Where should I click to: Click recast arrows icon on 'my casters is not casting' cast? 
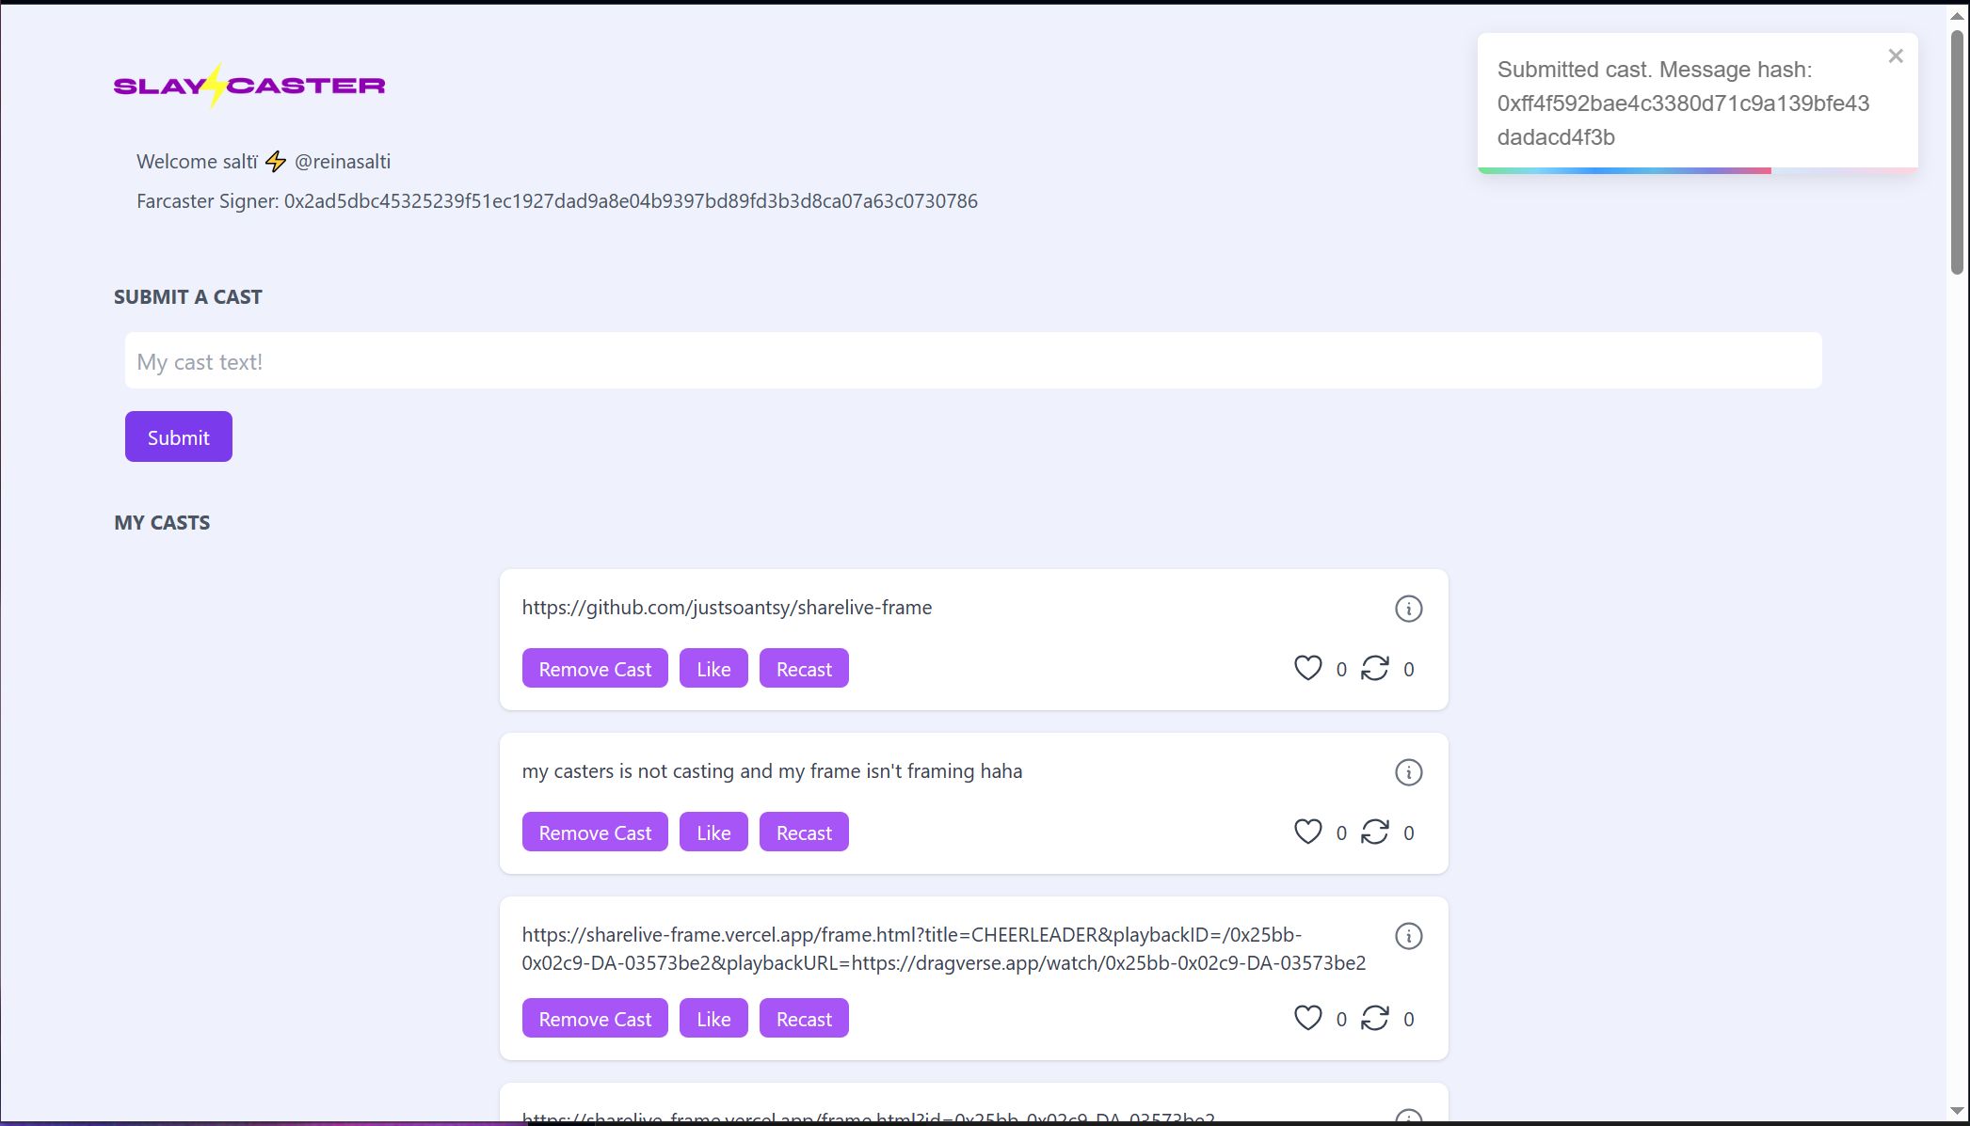[1375, 832]
